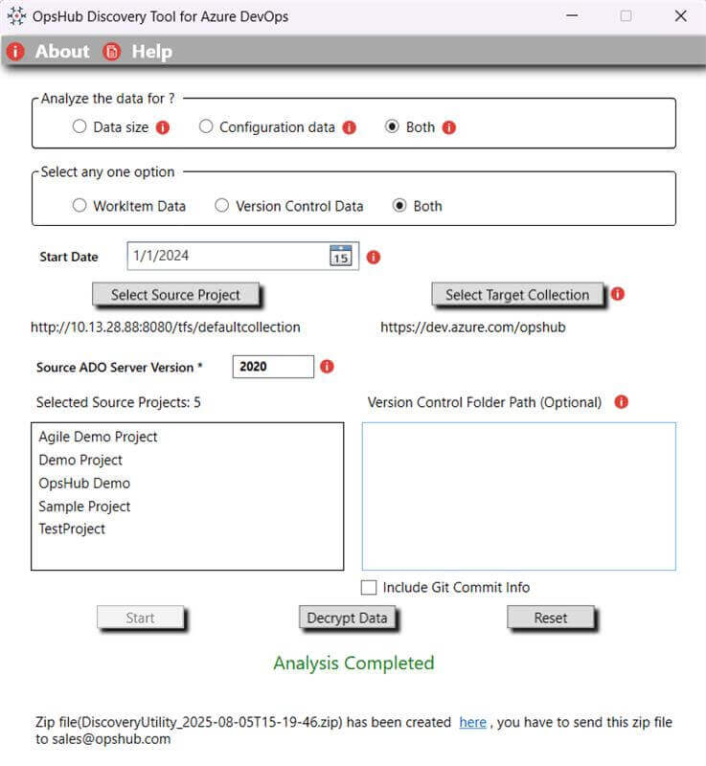Image resolution: width=706 pixels, height=766 pixels.
Task: Select the Version Control Data radio button
Action: (x=222, y=205)
